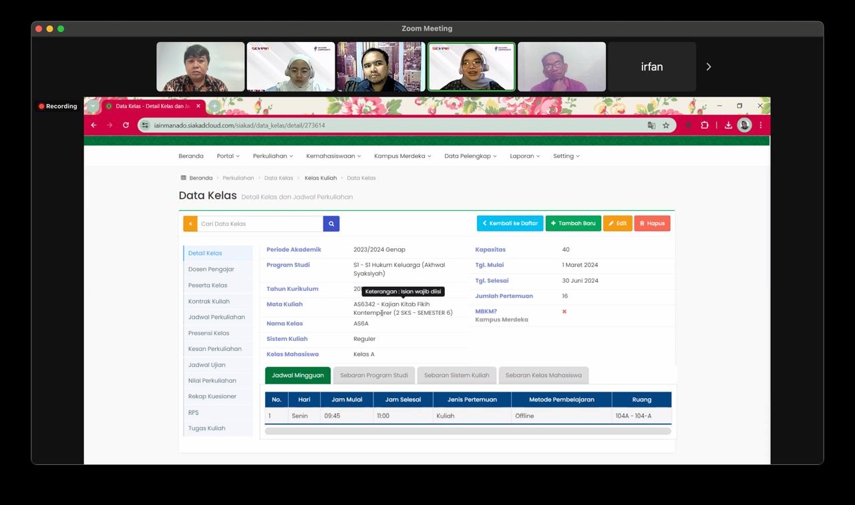Click the blue search magnifier button
The width and height of the screenshot is (855, 505).
point(331,224)
